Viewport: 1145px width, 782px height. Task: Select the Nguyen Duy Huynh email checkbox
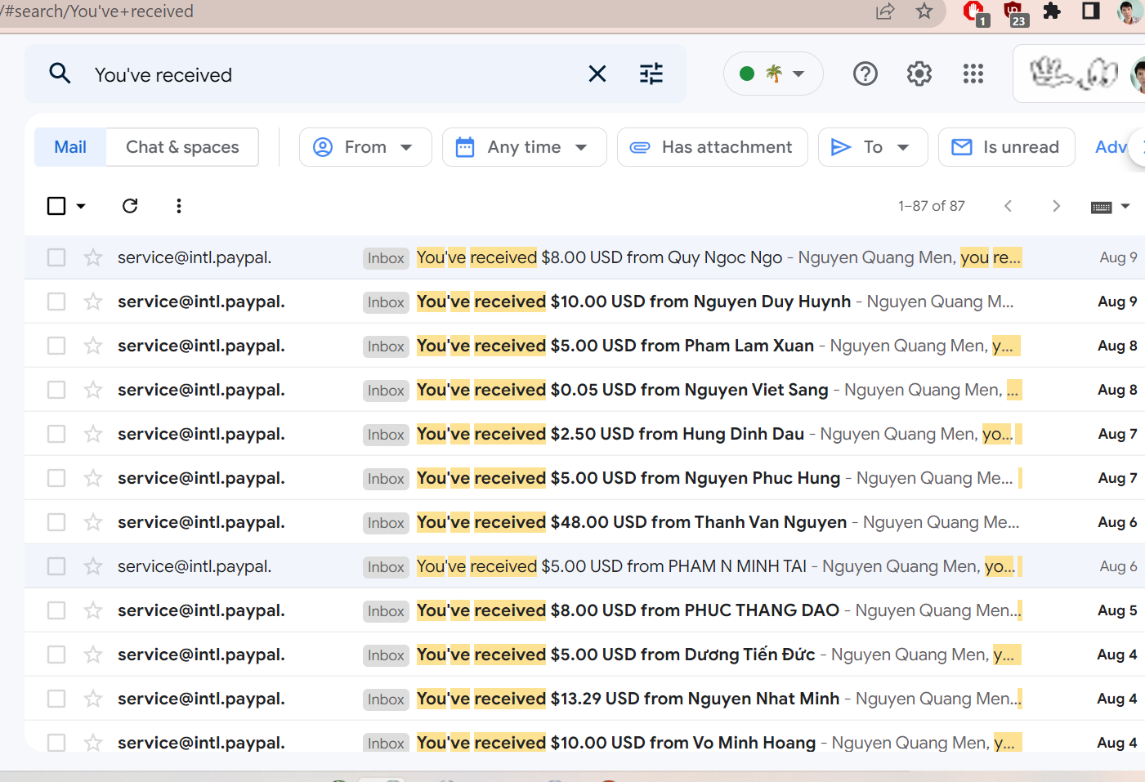point(56,302)
